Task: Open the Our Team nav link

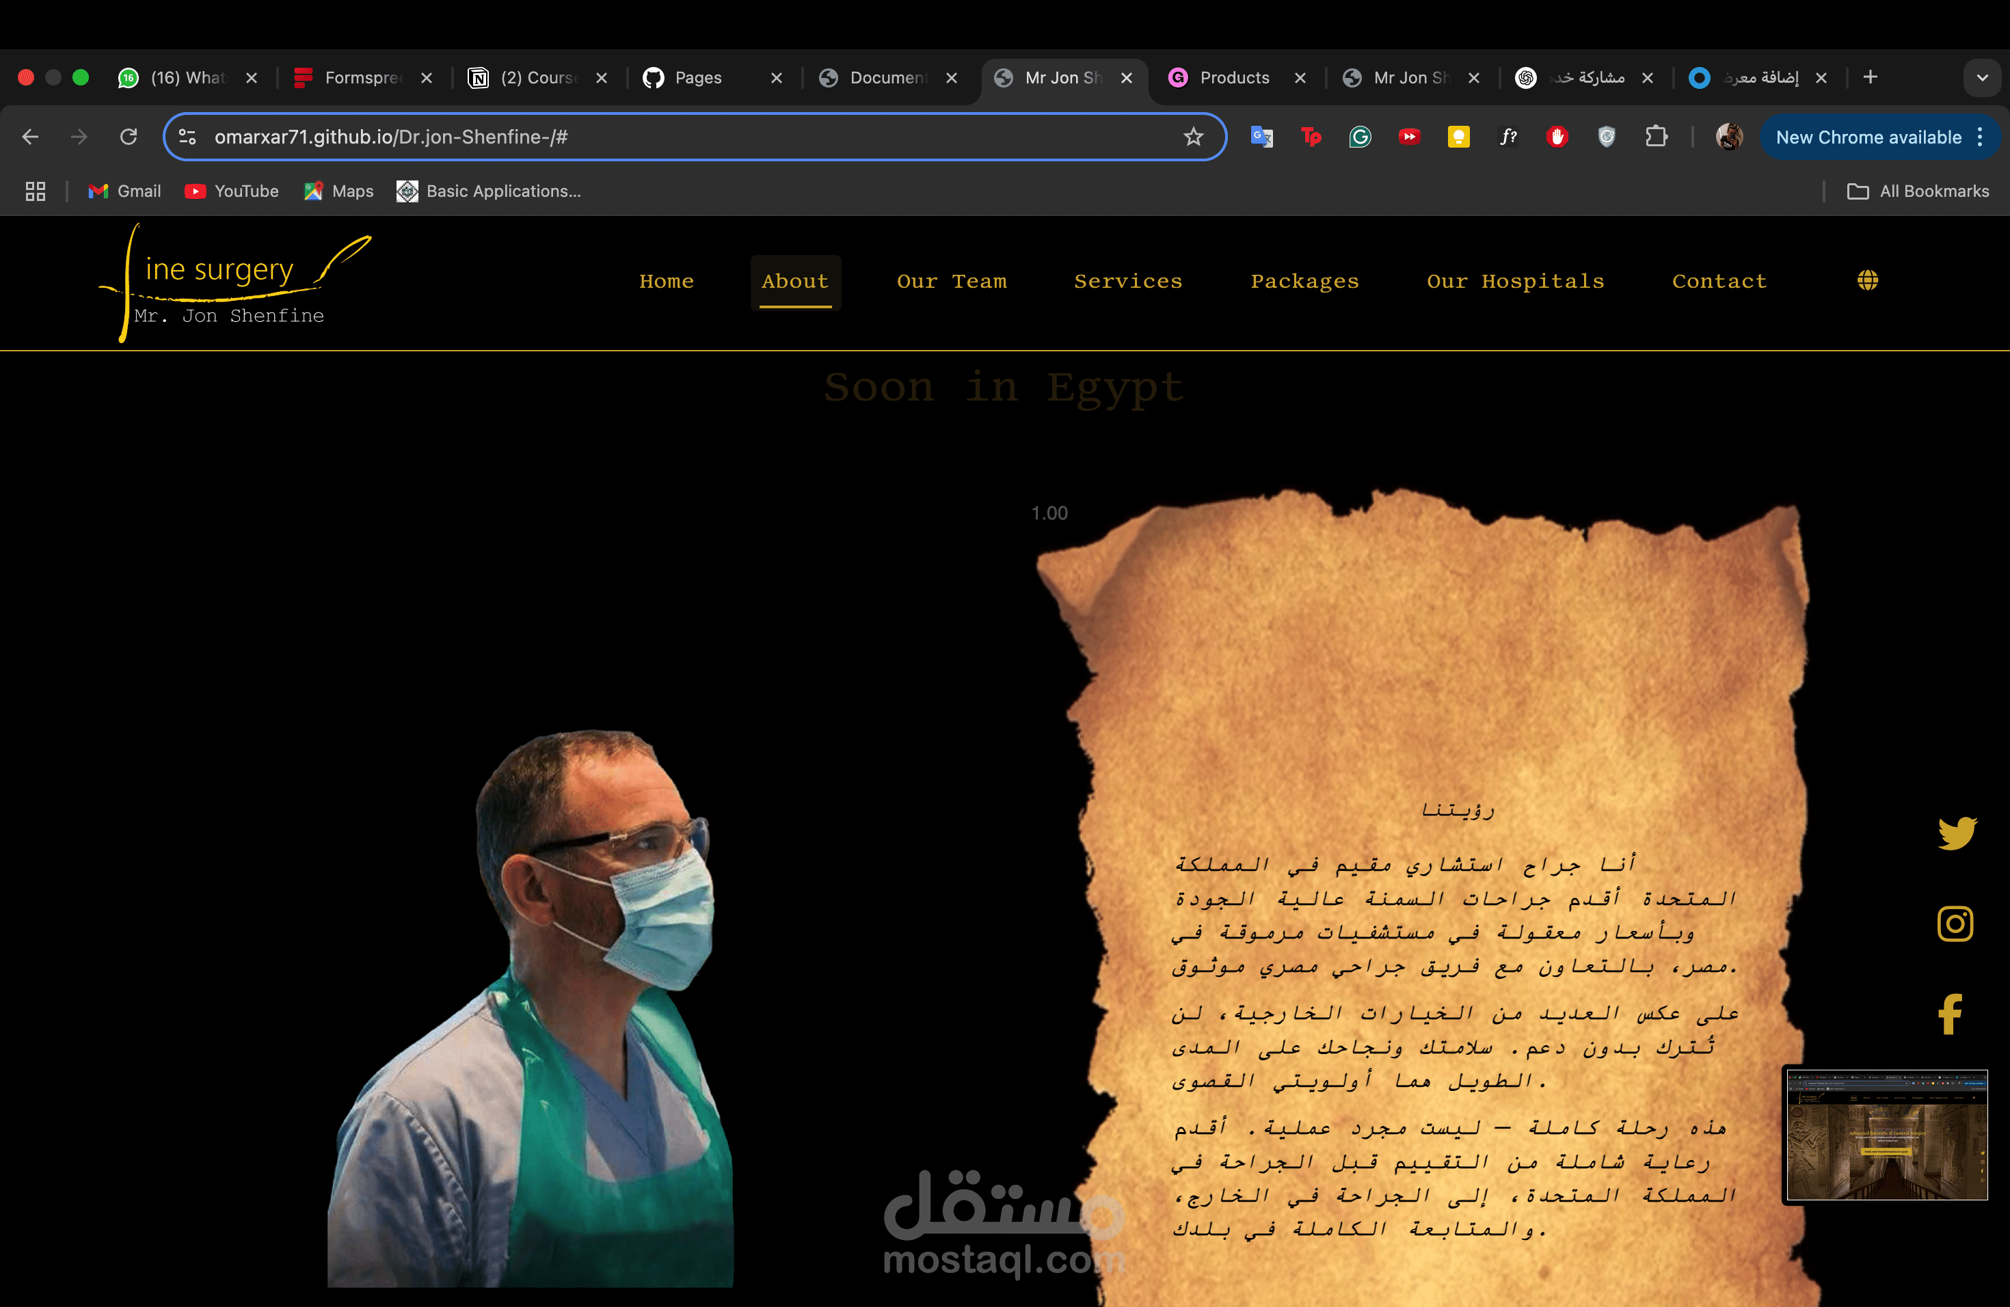Action: [x=951, y=281]
